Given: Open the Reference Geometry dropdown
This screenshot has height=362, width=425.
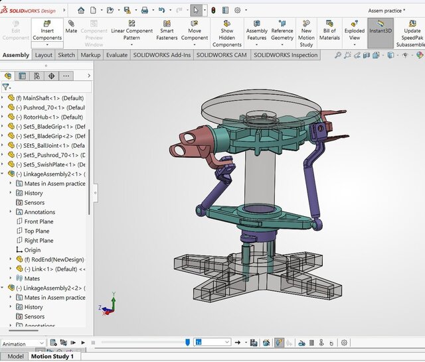Looking at the screenshot, I should tap(282, 45).
